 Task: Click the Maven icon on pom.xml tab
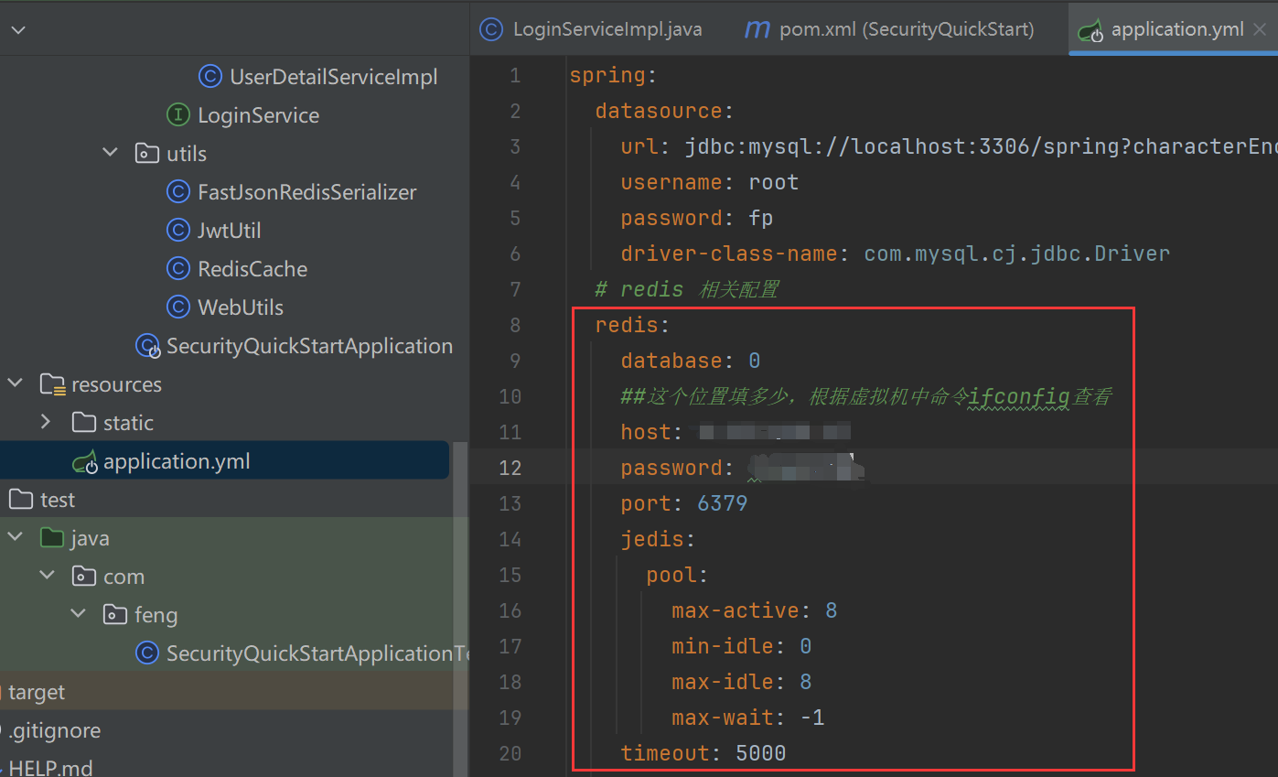tap(757, 29)
